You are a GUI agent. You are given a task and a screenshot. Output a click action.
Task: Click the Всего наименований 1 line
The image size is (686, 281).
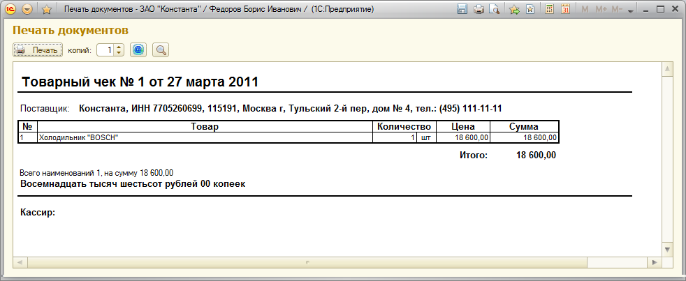click(x=96, y=173)
